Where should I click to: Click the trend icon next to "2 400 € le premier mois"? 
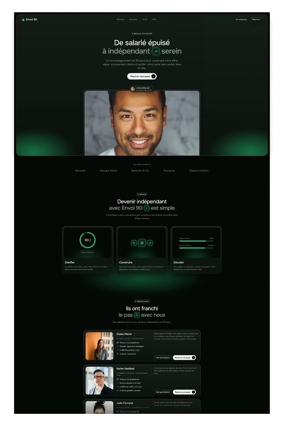coord(118,350)
